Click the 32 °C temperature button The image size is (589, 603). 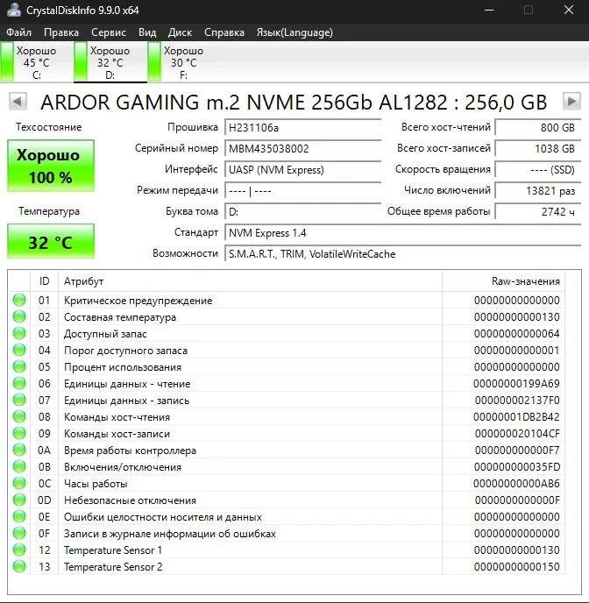click(50, 241)
